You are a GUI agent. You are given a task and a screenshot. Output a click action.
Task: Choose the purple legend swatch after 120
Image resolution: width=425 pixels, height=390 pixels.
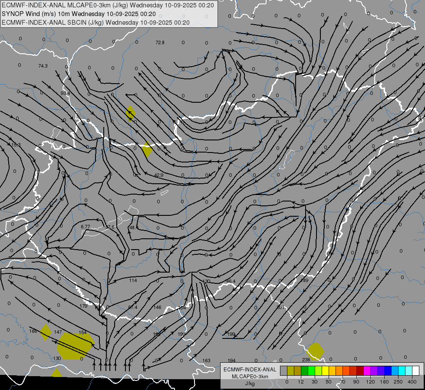(x=374, y=370)
